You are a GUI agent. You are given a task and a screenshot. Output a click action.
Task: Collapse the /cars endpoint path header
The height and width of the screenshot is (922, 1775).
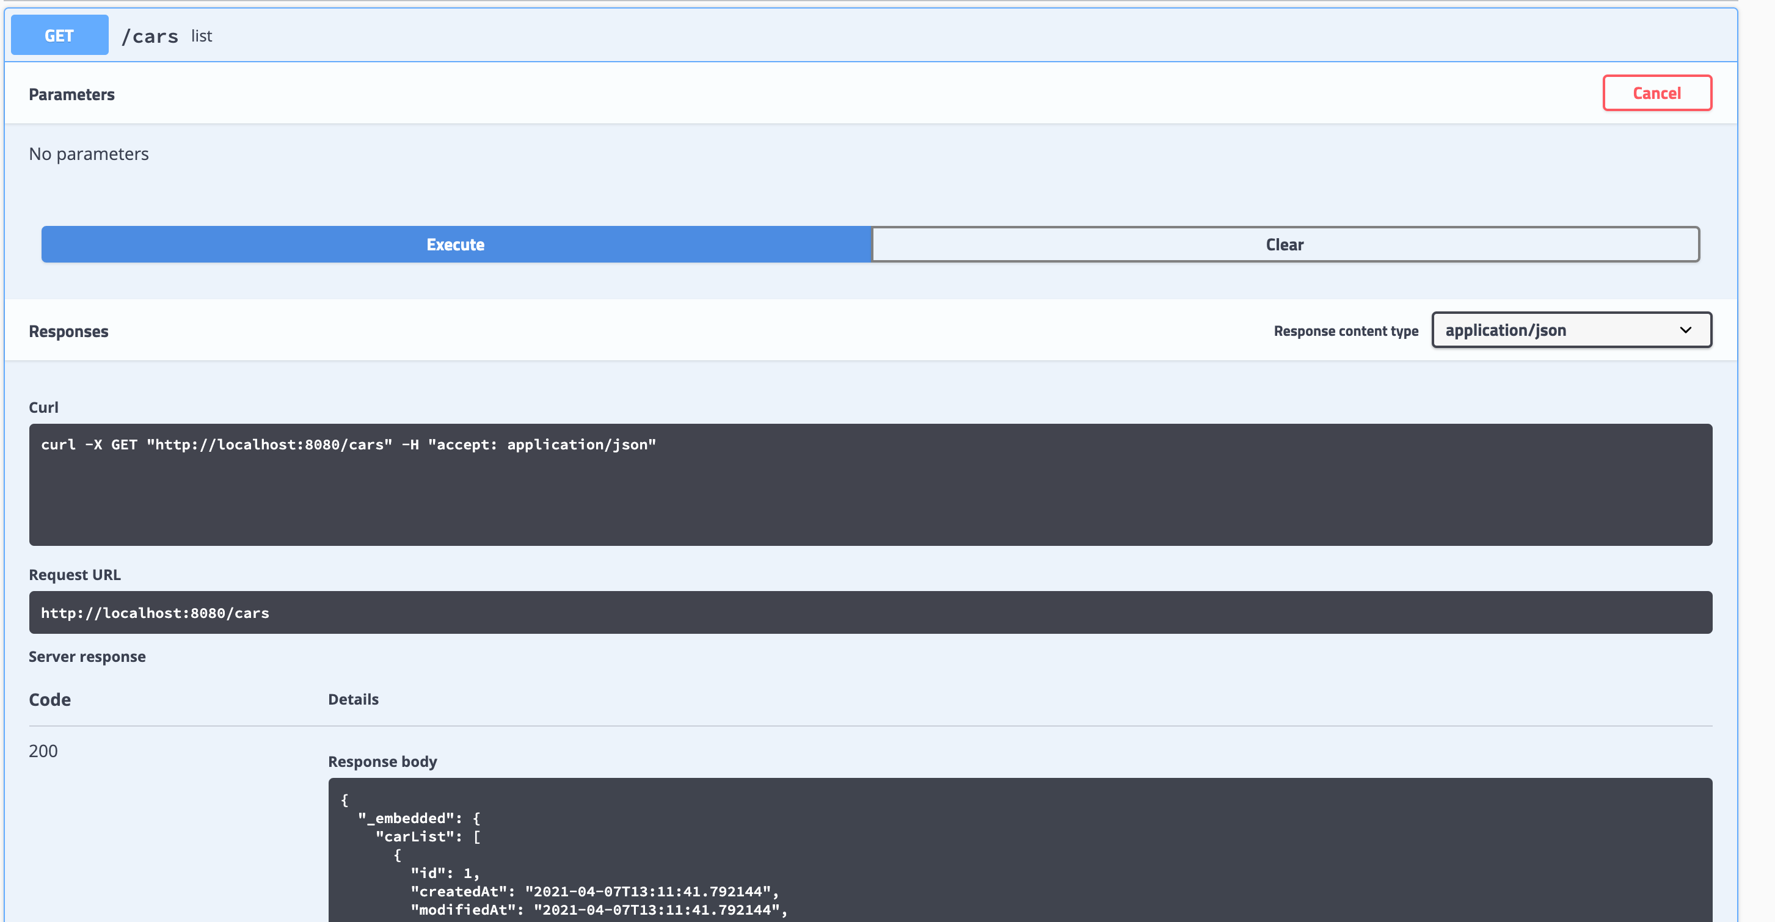pos(150,36)
